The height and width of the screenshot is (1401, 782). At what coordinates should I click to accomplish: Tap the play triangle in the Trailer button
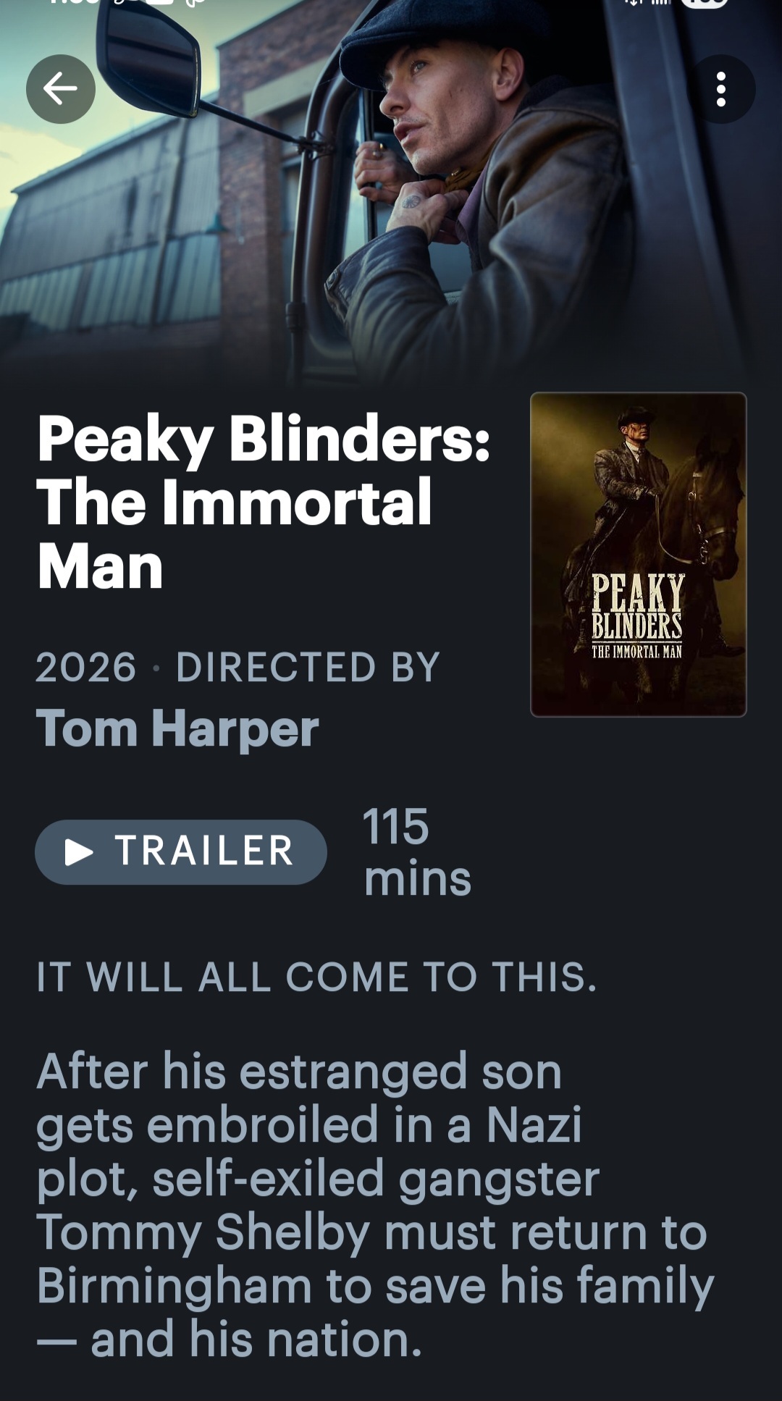(79, 852)
